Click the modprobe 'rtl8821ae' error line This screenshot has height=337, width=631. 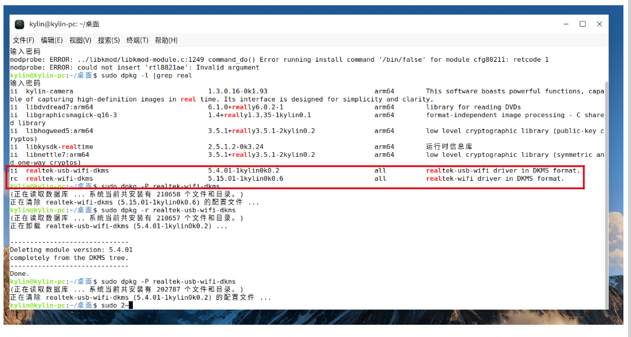pos(134,68)
